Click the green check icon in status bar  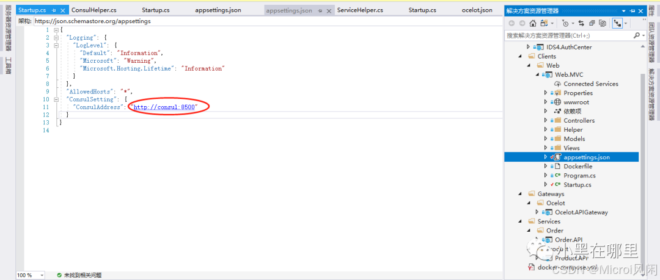pyautogui.click(x=59, y=275)
